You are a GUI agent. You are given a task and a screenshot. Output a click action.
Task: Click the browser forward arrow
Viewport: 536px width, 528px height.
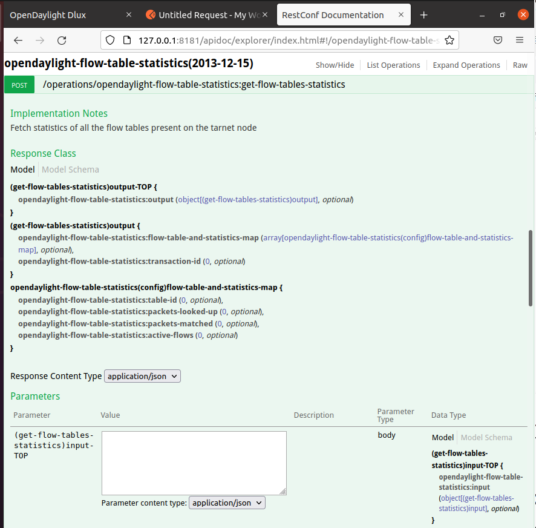pyautogui.click(x=40, y=41)
